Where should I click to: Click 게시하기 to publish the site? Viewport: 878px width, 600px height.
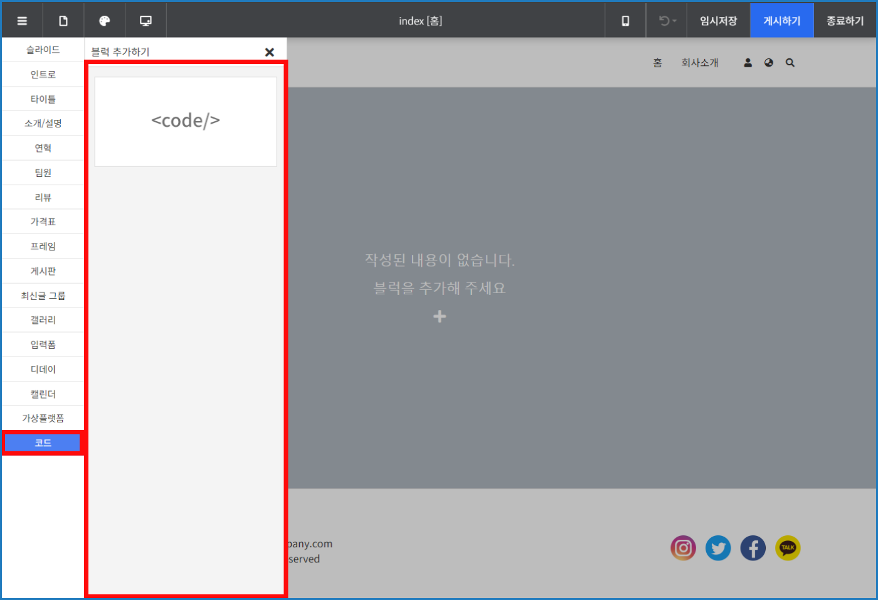(x=781, y=20)
